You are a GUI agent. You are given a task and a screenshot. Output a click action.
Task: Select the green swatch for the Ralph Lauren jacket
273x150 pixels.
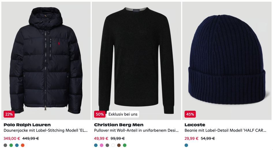[11, 145]
